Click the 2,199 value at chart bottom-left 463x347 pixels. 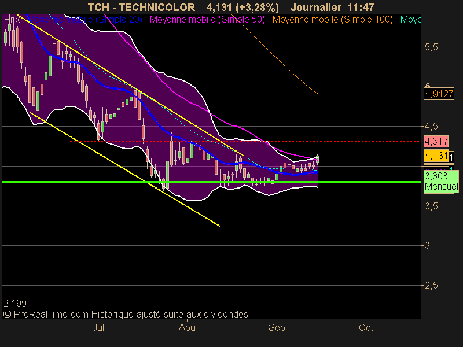[x=15, y=303]
